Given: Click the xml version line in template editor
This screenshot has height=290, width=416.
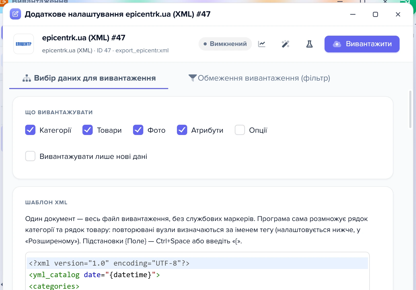Looking at the screenshot, I should [197, 263].
